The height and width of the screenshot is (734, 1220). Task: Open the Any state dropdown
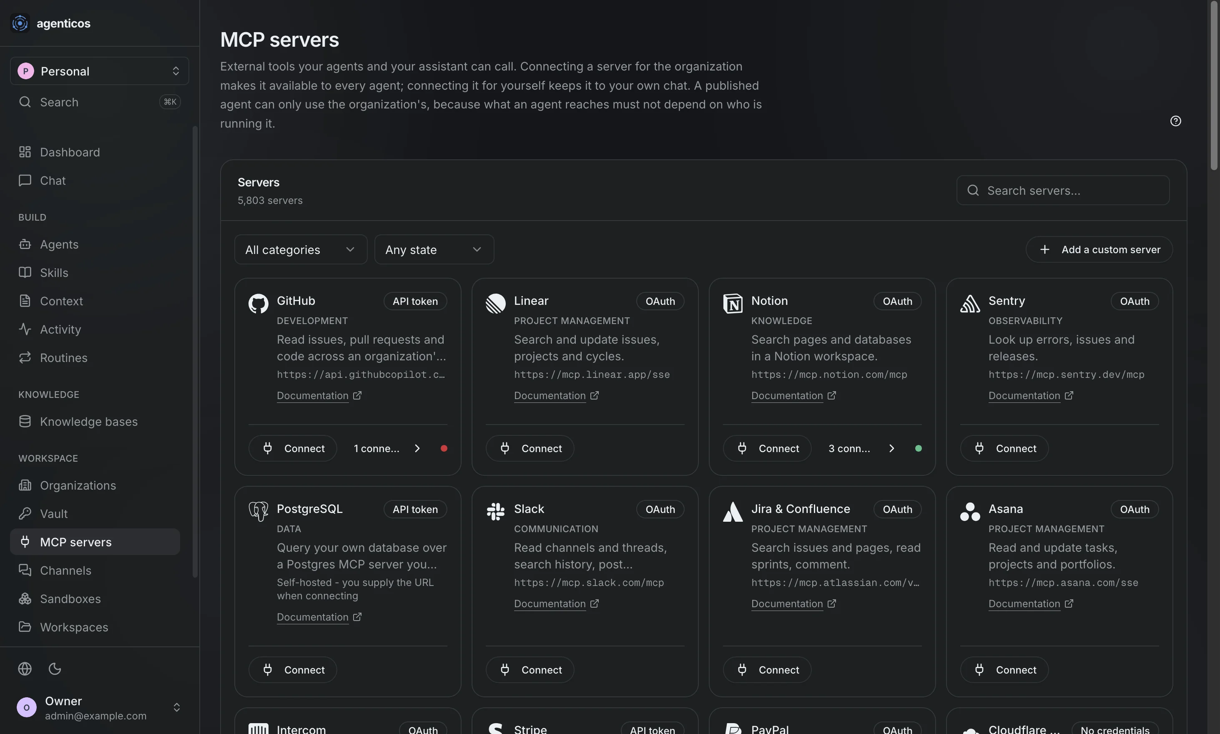434,249
